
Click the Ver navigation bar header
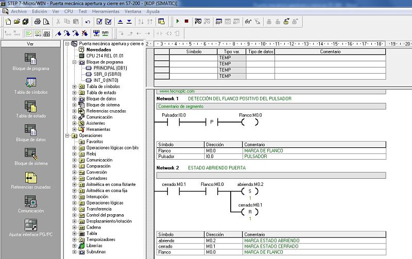(30, 44)
